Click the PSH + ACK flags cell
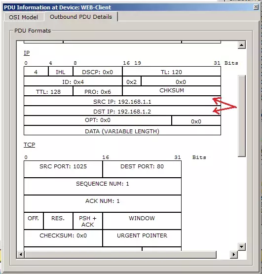 (88, 221)
